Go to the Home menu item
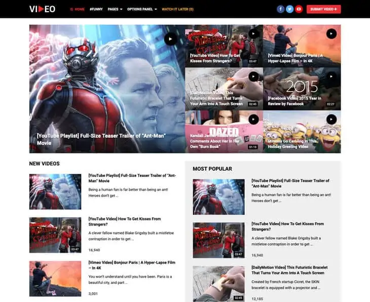 [78, 9]
